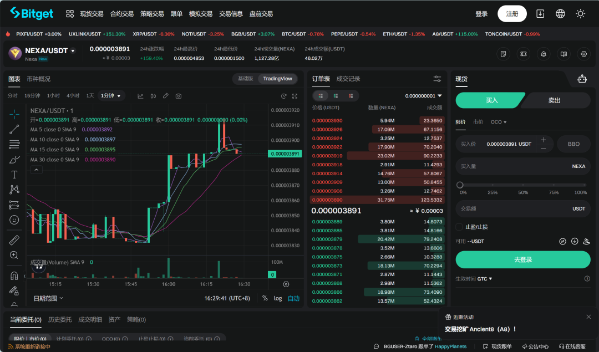This screenshot has height=352, width=599.
Task: Open the futures trading menu
Action: [x=122, y=14]
